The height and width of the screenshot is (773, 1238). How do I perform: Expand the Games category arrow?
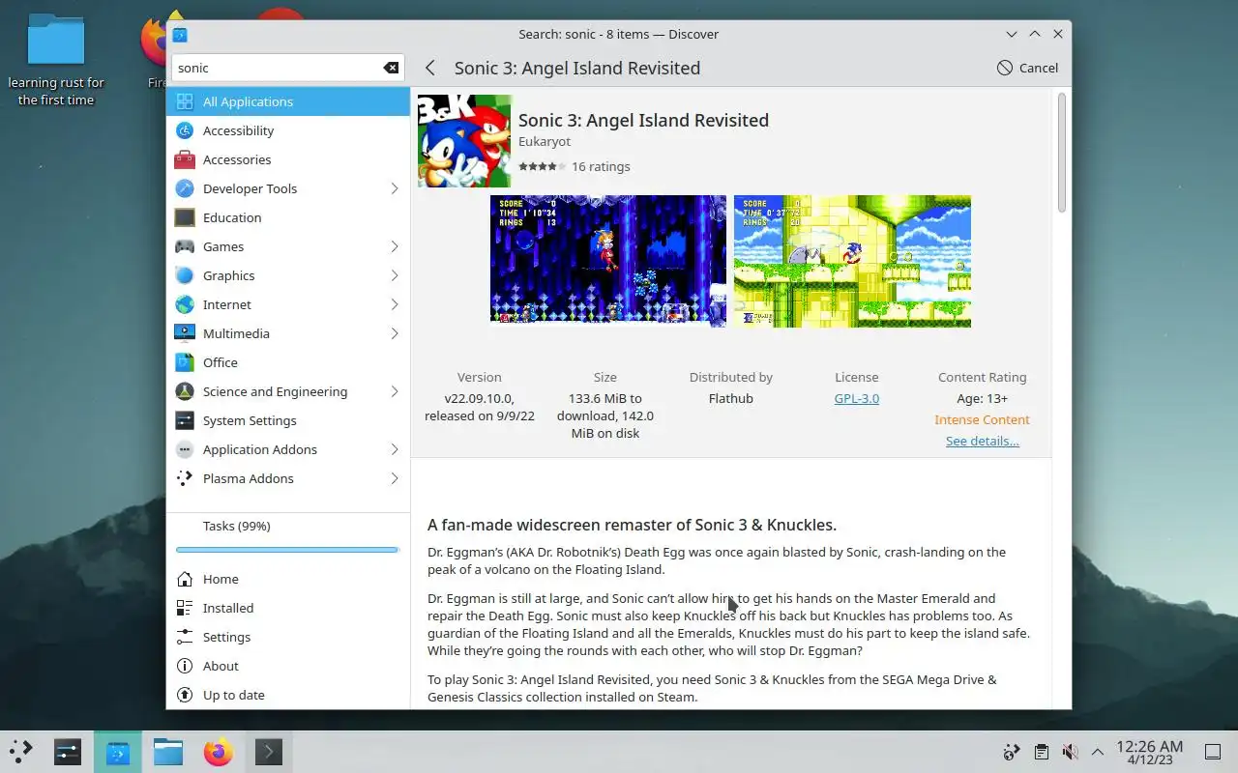pos(395,246)
